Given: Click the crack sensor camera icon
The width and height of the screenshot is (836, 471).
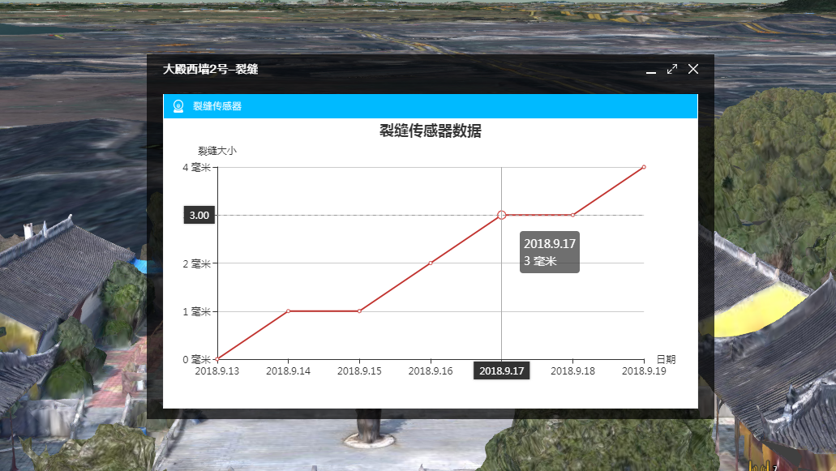Looking at the screenshot, I should pos(178,106).
